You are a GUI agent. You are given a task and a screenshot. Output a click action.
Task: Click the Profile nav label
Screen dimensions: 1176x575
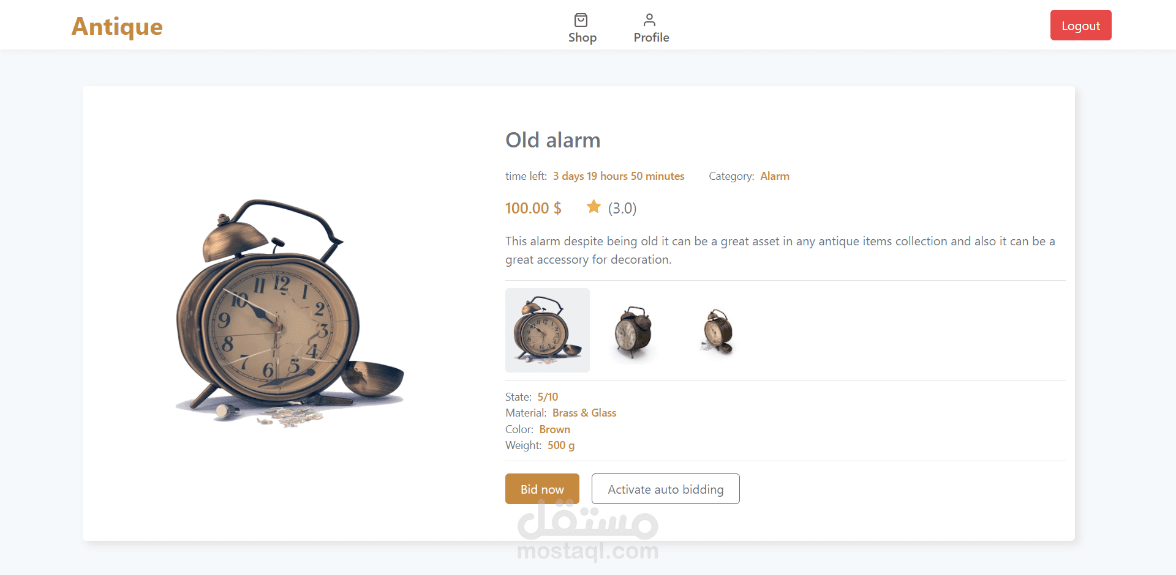tap(651, 37)
